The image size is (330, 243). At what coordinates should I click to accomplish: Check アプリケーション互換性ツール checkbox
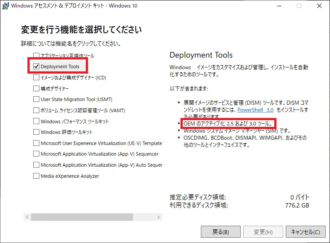pyautogui.click(x=36, y=55)
